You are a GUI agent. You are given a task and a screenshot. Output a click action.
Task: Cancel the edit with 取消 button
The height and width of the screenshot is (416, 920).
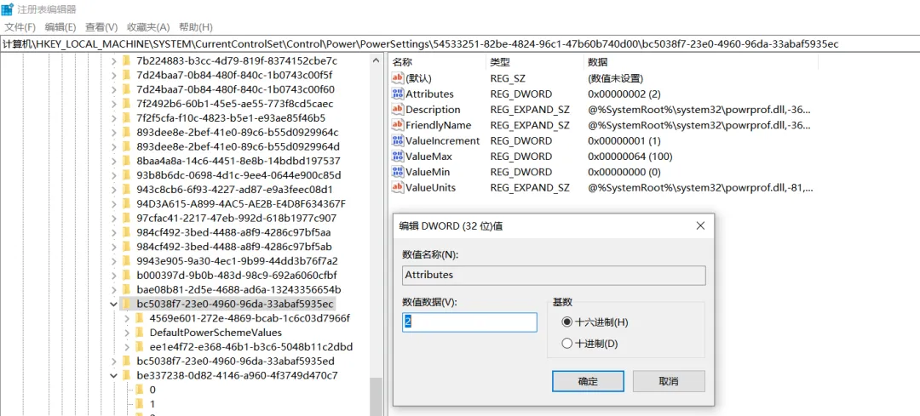[669, 381]
